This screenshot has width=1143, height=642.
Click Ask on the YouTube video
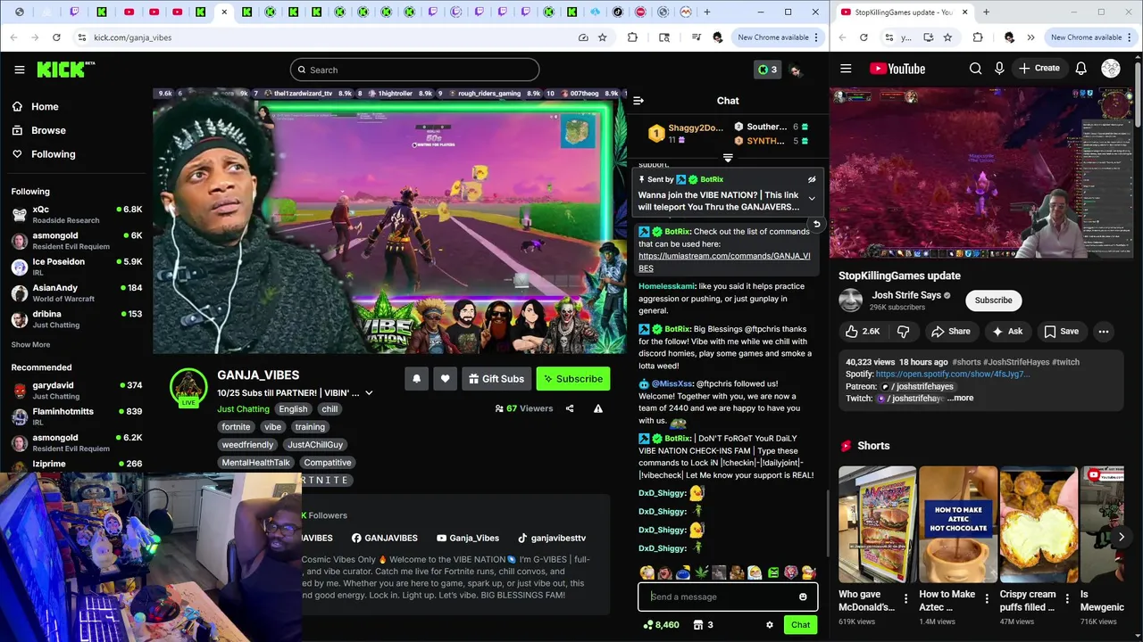tap(1006, 332)
